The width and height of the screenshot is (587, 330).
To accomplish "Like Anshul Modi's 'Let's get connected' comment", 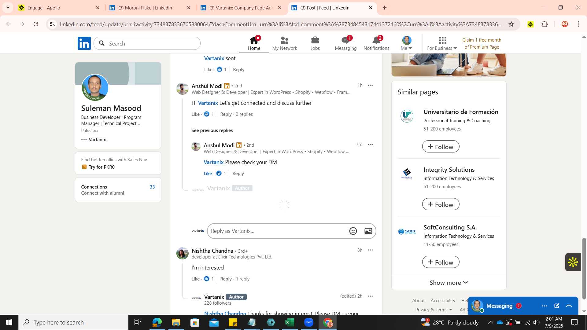I will pyautogui.click(x=195, y=114).
